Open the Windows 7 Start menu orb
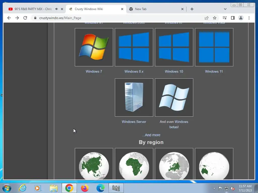Image resolution: width=258 pixels, height=193 pixels. pyautogui.click(x=7, y=188)
